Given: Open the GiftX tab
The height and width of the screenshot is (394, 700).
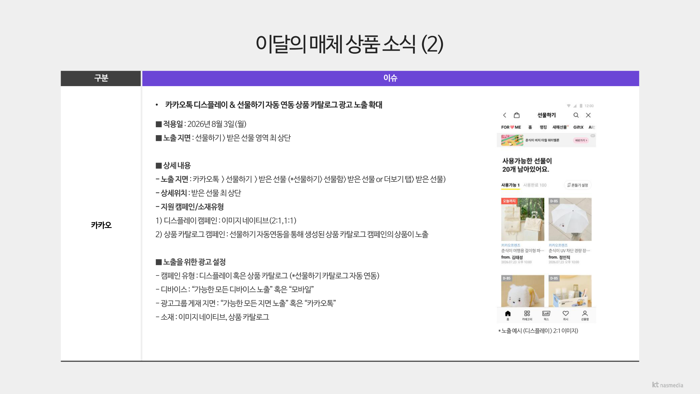Looking at the screenshot, I should pyautogui.click(x=578, y=127).
